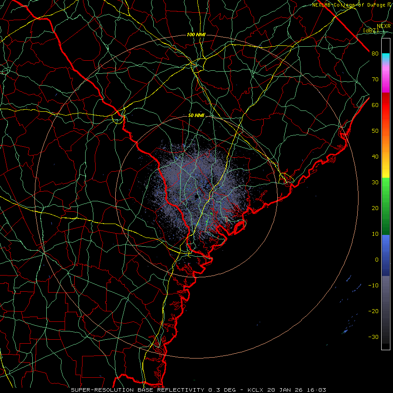Click the "50 NMI" range ring label
The image size is (393, 393).
point(196,116)
